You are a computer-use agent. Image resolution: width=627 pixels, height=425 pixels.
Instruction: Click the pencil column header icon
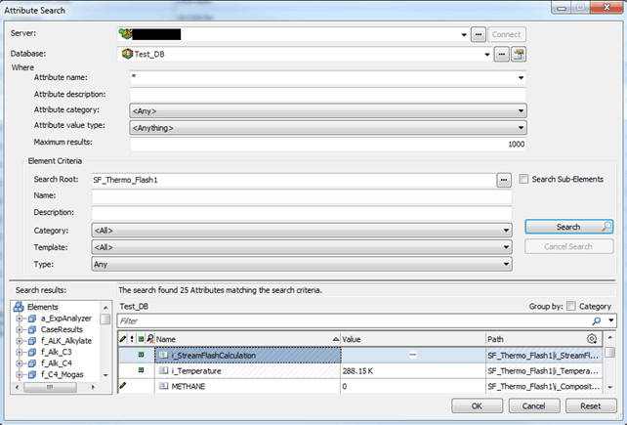123,339
